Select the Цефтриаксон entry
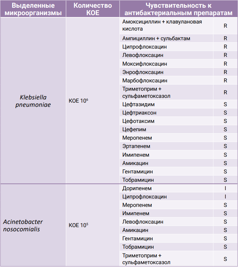Viewport: 238px width, 267px height. click(x=139, y=113)
